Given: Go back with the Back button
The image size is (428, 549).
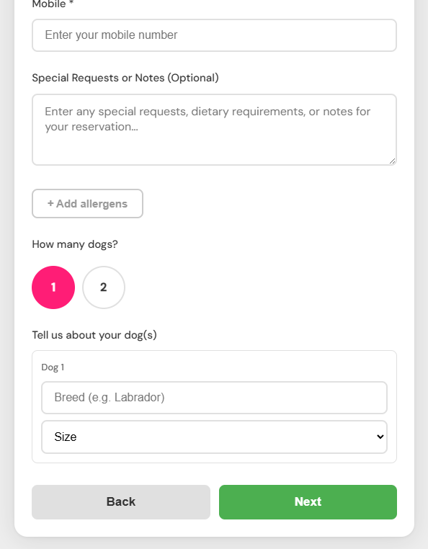Looking at the screenshot, I should [x=121, y=501].
